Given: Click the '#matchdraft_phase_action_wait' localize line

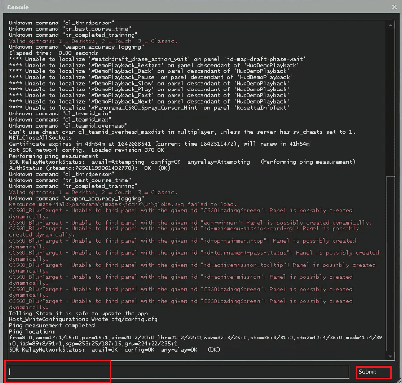Looking at the screenshot, I should [157, 59].
